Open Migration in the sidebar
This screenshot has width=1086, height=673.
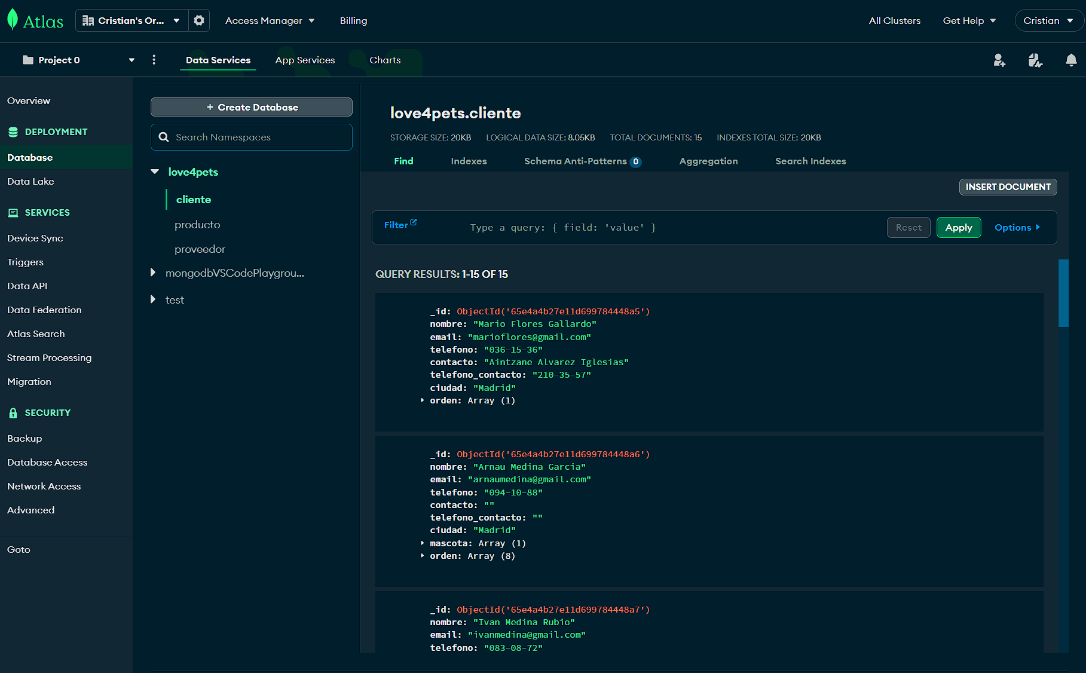29,381
